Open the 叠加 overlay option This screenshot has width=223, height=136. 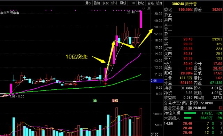[x=97, y=3]
